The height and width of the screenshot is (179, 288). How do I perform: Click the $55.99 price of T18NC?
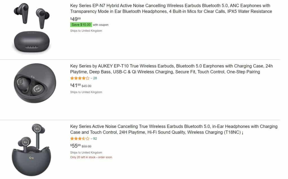point(75,146)
